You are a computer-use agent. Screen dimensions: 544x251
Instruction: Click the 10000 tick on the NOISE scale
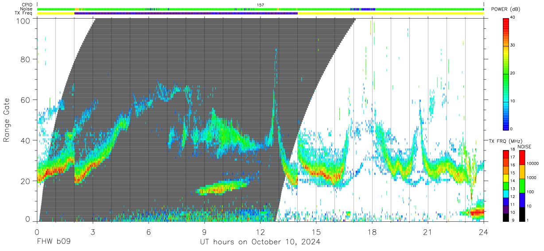pyautogui.click(x=533, y=164)
